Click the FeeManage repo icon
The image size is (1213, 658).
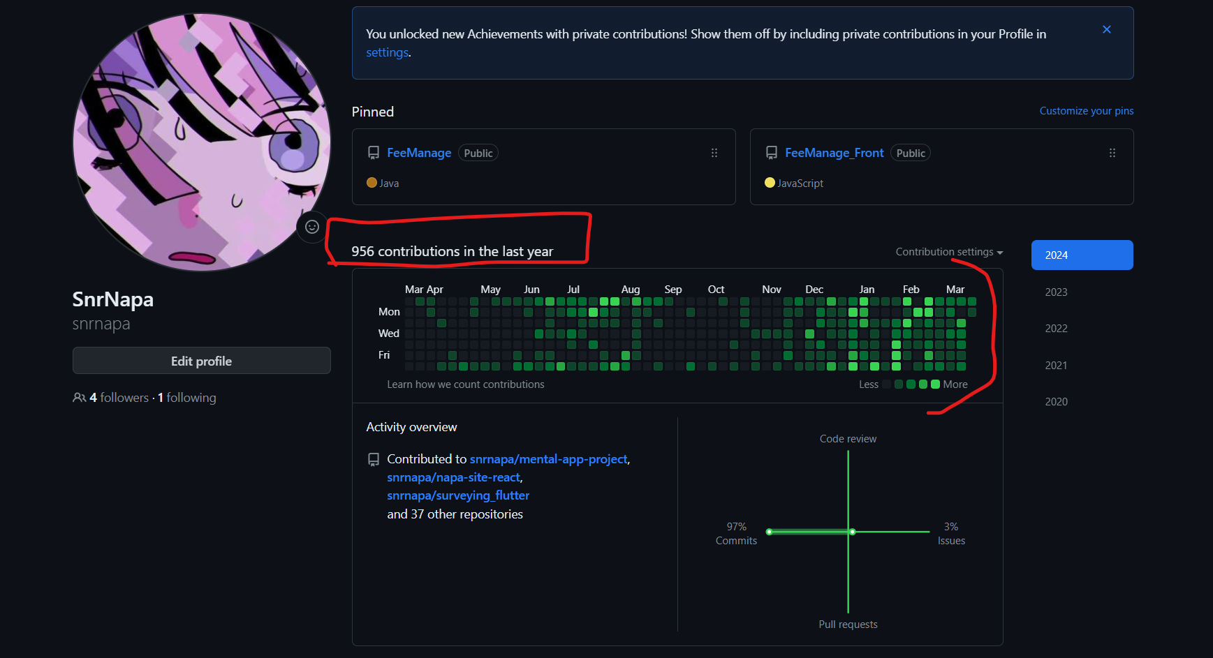[x=374, y=153]
